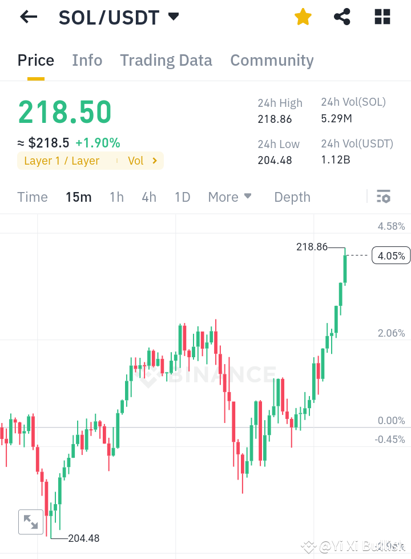Tap the fullscreen expand icon on the chart
This screenshot has height=559, width=411.
[x=31, y=522]
